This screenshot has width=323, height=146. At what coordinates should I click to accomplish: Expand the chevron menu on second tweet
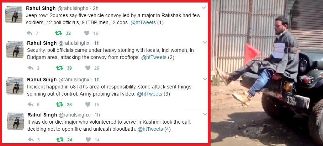pyautogui.click(x=205, y=43)
